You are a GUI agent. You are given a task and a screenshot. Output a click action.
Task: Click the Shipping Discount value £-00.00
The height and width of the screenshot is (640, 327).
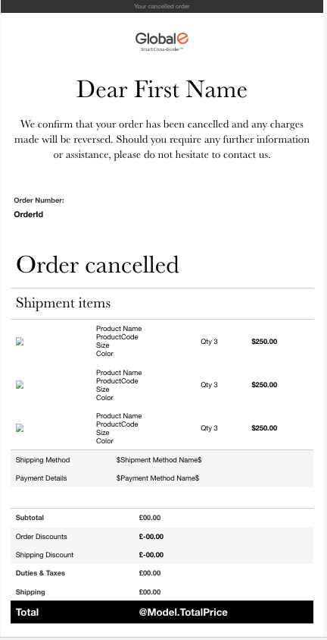tap(151, 555)
